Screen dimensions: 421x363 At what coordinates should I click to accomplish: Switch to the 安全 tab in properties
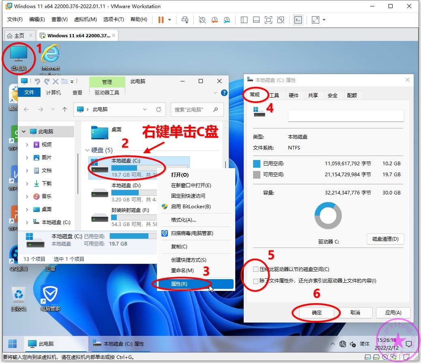333,95
